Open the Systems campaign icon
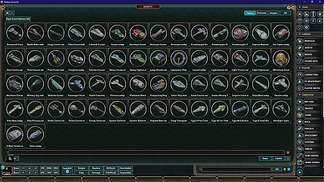 (x=300, y=142)
